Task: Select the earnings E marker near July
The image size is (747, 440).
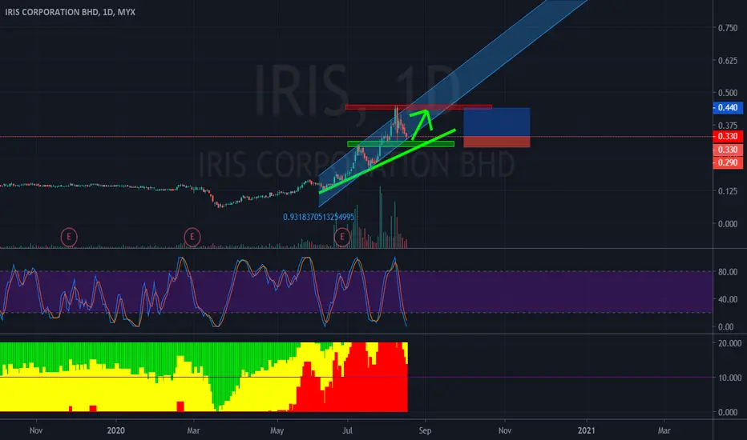Action: pos(342,237)
